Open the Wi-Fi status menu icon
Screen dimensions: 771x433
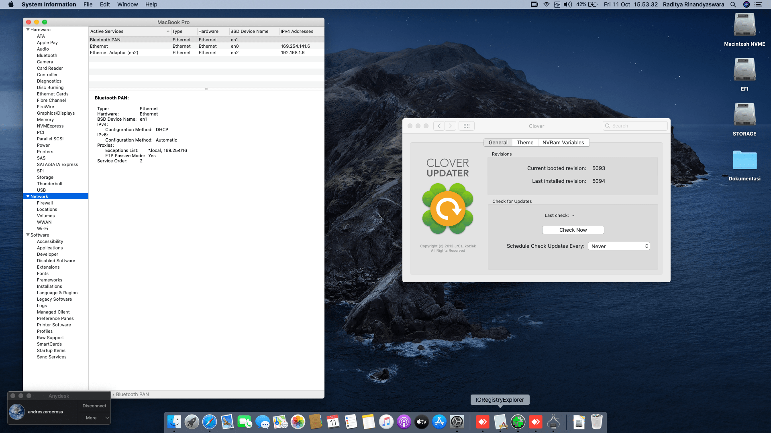click(547, 4)
